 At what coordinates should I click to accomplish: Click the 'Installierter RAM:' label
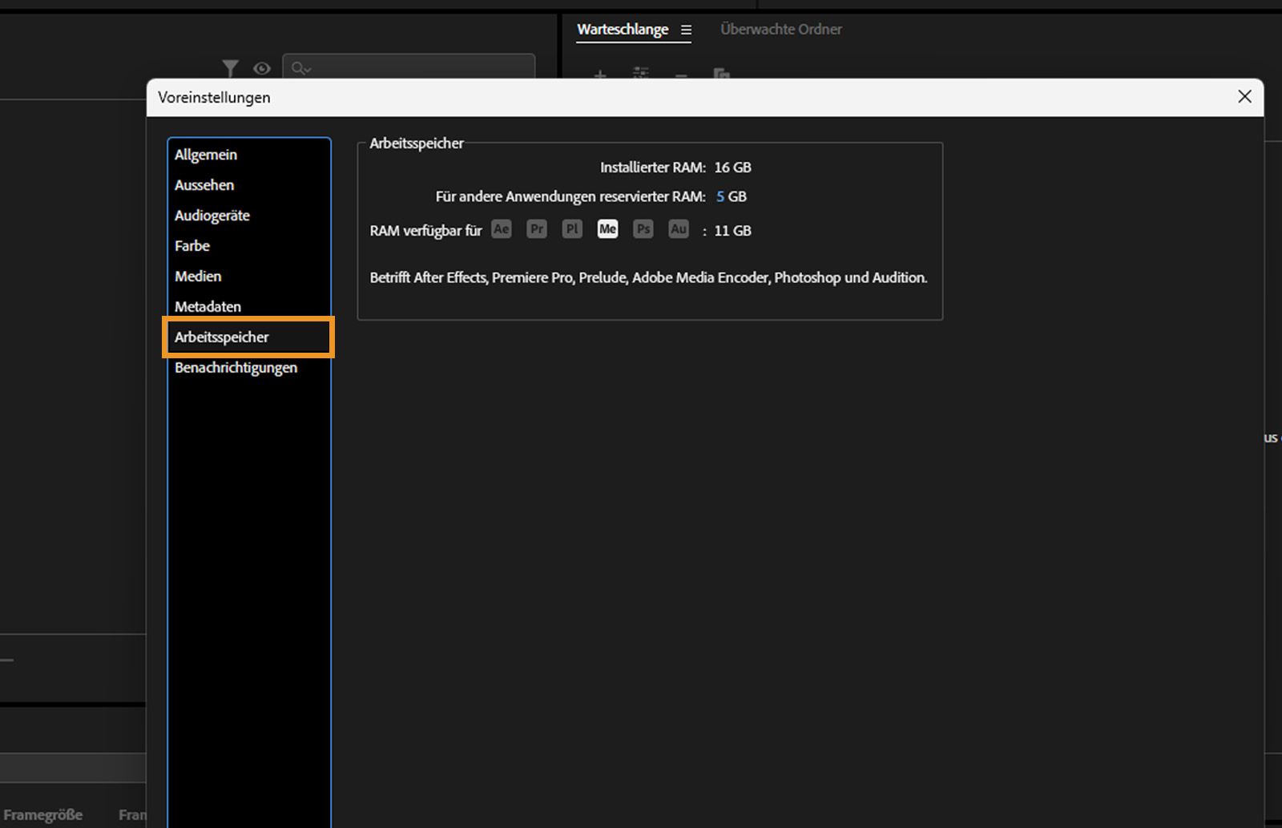click(653, 168)
